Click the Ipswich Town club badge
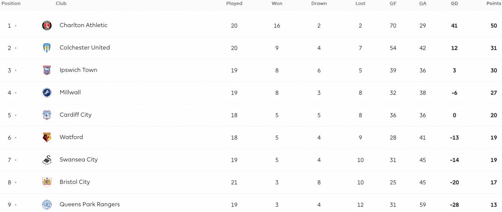 (x=47, y=70)
